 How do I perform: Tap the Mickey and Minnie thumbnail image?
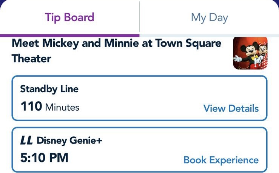click(x=250, y=53)
